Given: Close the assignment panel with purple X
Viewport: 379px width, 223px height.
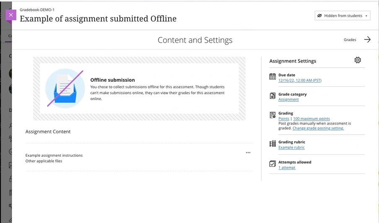Looking at the screenshot, I should point(11,15).
